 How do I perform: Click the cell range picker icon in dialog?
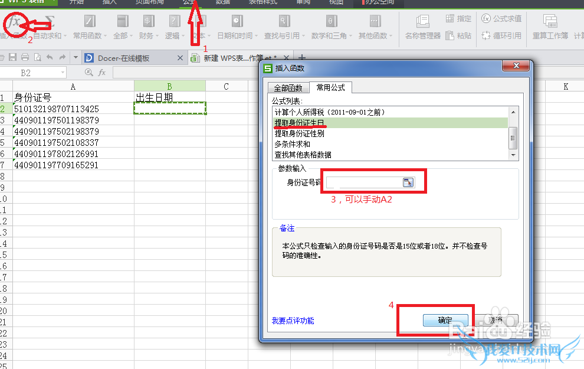point(408,182)
